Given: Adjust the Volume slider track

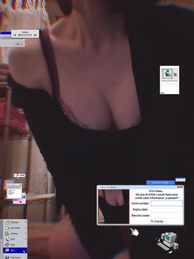Looking at the screenshot, I should tap(25, 35).
